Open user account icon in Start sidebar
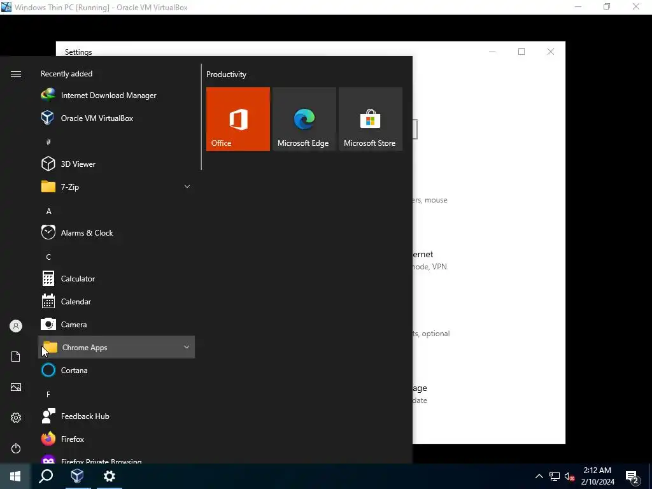The height and width of the screenshot is (489, 652). 16,326
